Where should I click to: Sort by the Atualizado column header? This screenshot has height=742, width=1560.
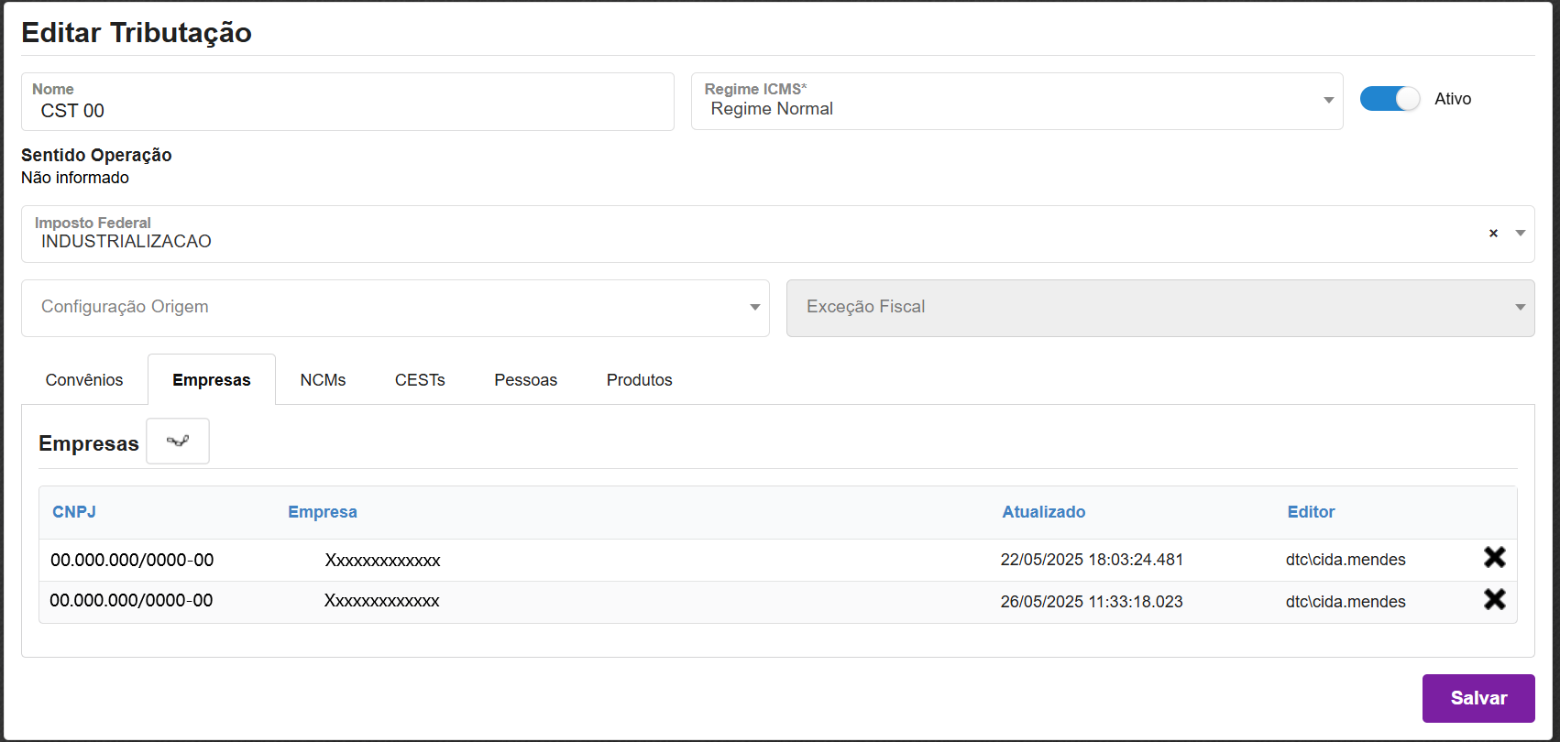tap(1043, 512)
